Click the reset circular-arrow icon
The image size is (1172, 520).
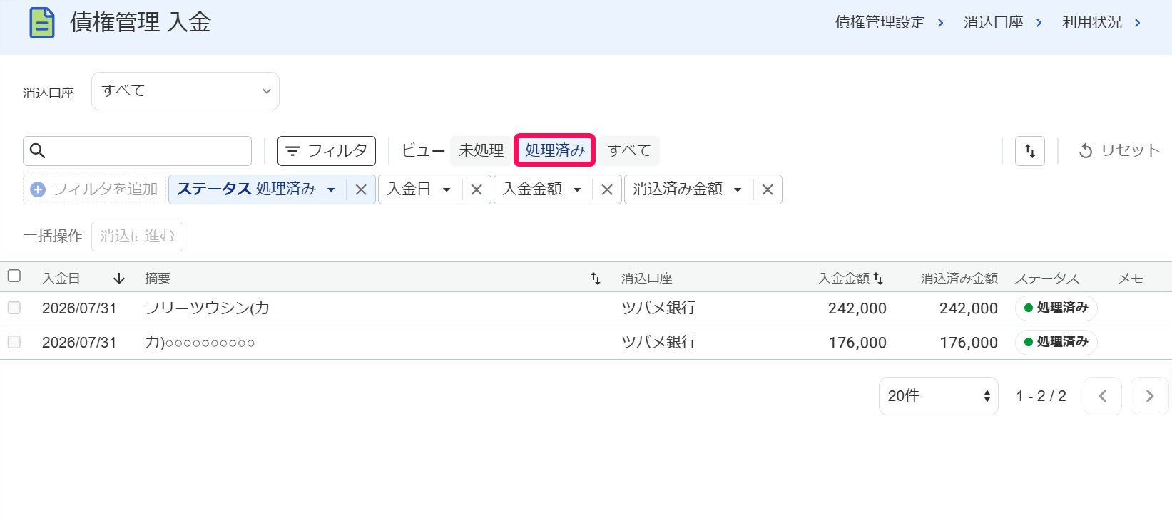(1086, 151)
